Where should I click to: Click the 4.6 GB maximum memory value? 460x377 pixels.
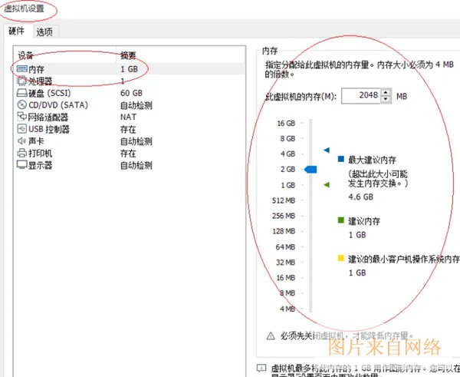(360, 197)
